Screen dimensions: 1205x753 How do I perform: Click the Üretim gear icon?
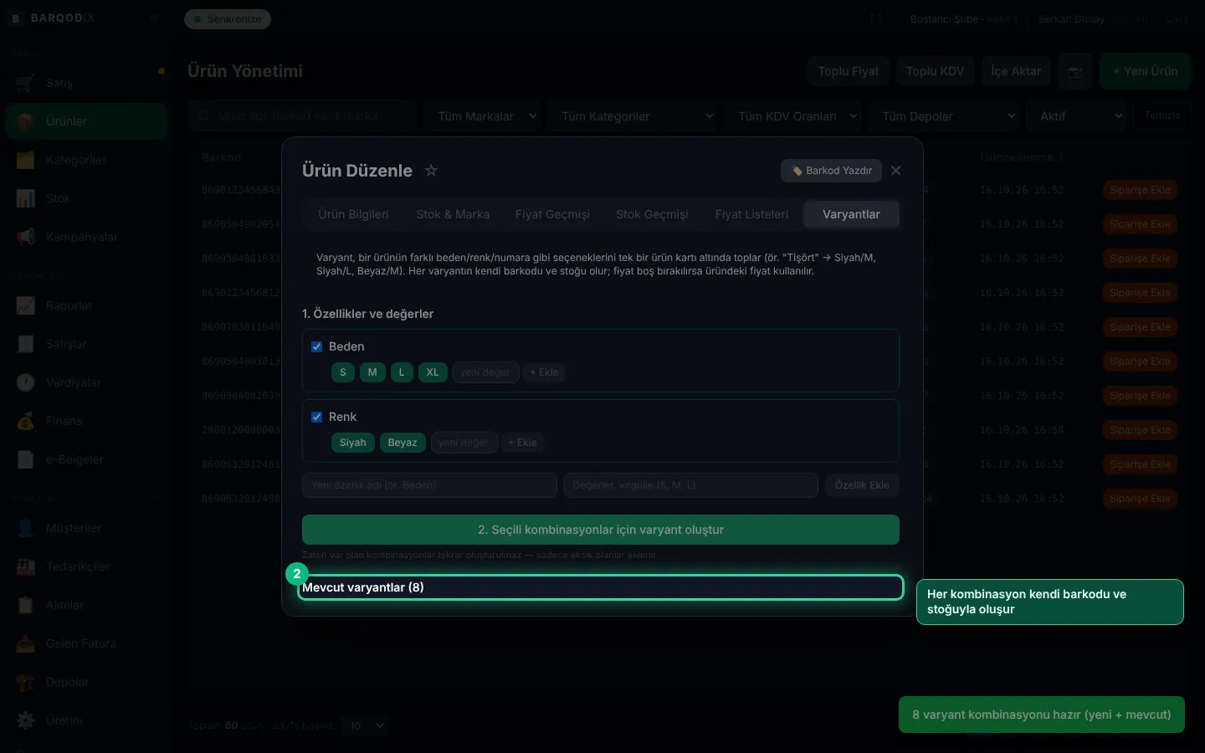(25, 720)
